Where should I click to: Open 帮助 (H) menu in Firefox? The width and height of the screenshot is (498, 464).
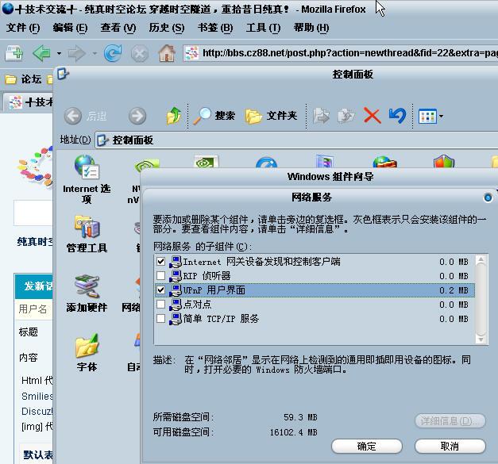coord(311,28)
